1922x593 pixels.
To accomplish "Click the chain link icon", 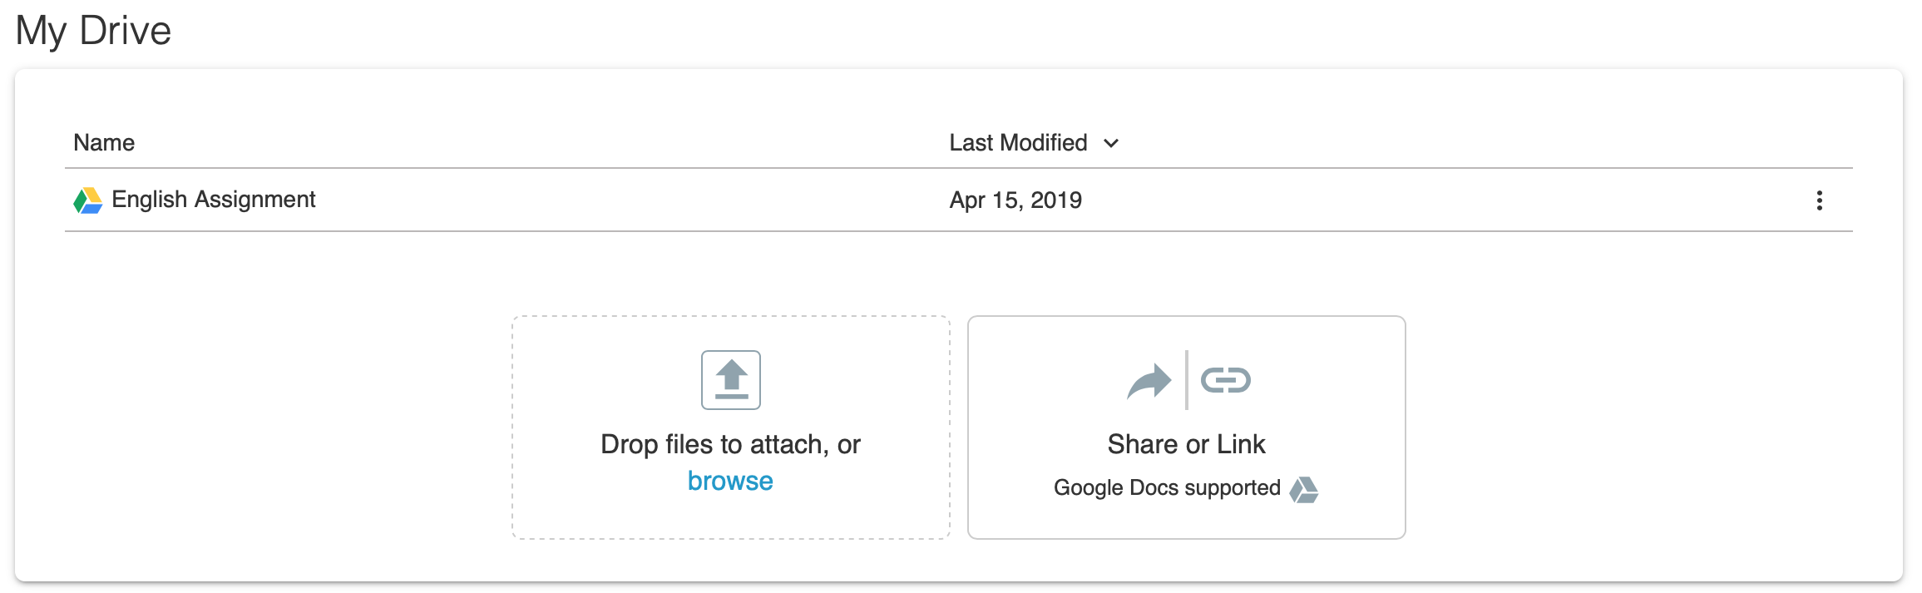I will [1226, 380].
